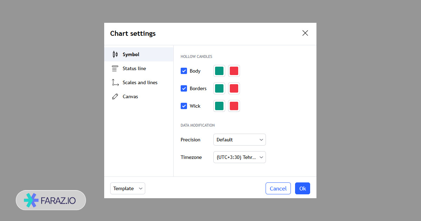This screenshot has width=421, height=221.
Task: Open the Scales and lines tab
Action: pyautogui.click(x=140, y=82)
